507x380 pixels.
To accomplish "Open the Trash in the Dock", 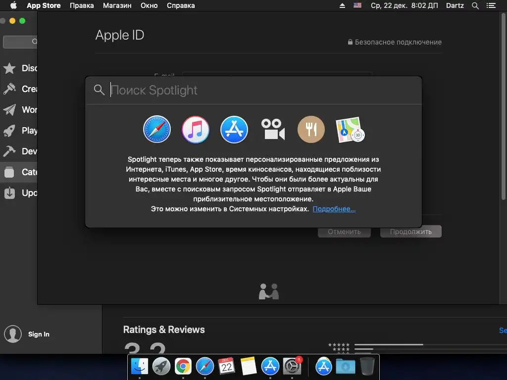I will click(367, 366).
